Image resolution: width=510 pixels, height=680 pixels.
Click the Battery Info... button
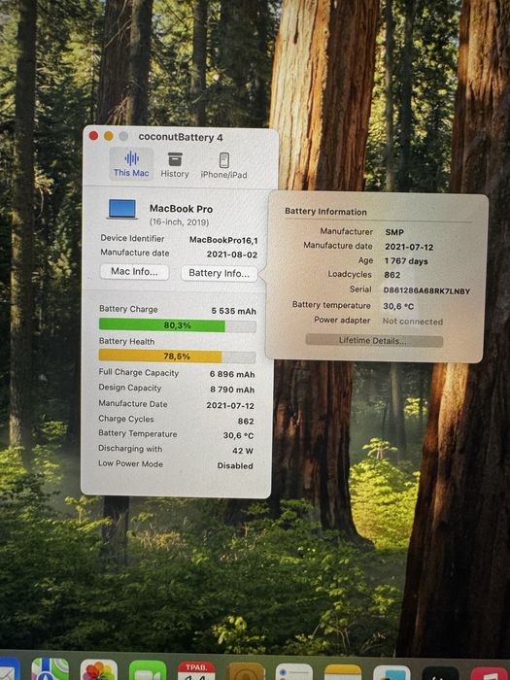click(x=219, y=273)
